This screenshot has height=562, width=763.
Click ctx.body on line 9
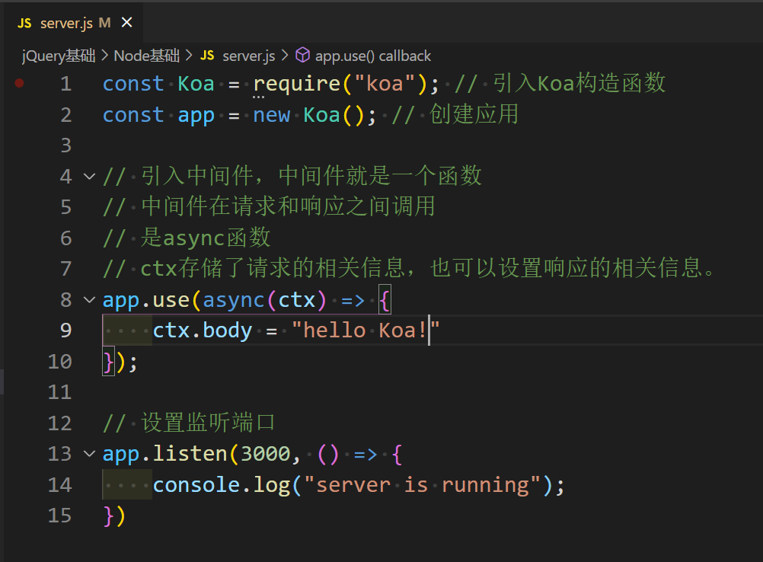pyautogui.click(x=203, y=330)
